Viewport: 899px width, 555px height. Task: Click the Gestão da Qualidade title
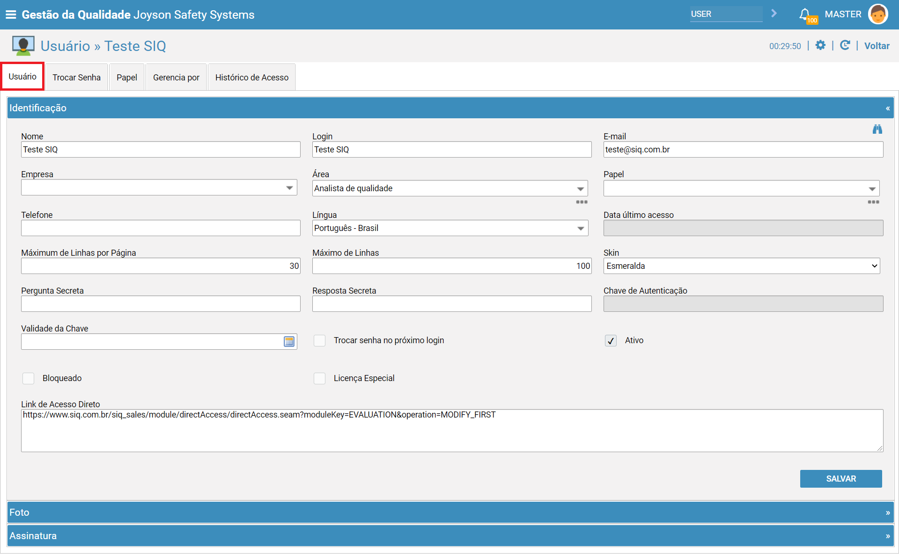tap(76, 14)
